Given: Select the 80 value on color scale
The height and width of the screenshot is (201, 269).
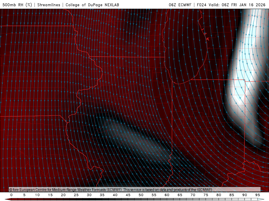Looking at the screenshot, I should (x=219, y=195).
